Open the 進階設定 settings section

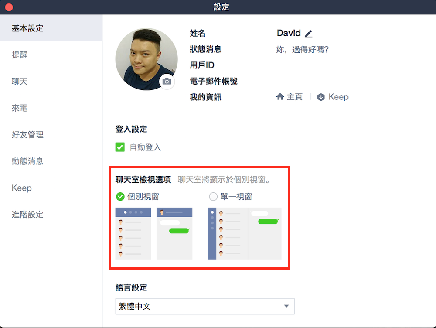pyautogui.click(x=51, y=215)
